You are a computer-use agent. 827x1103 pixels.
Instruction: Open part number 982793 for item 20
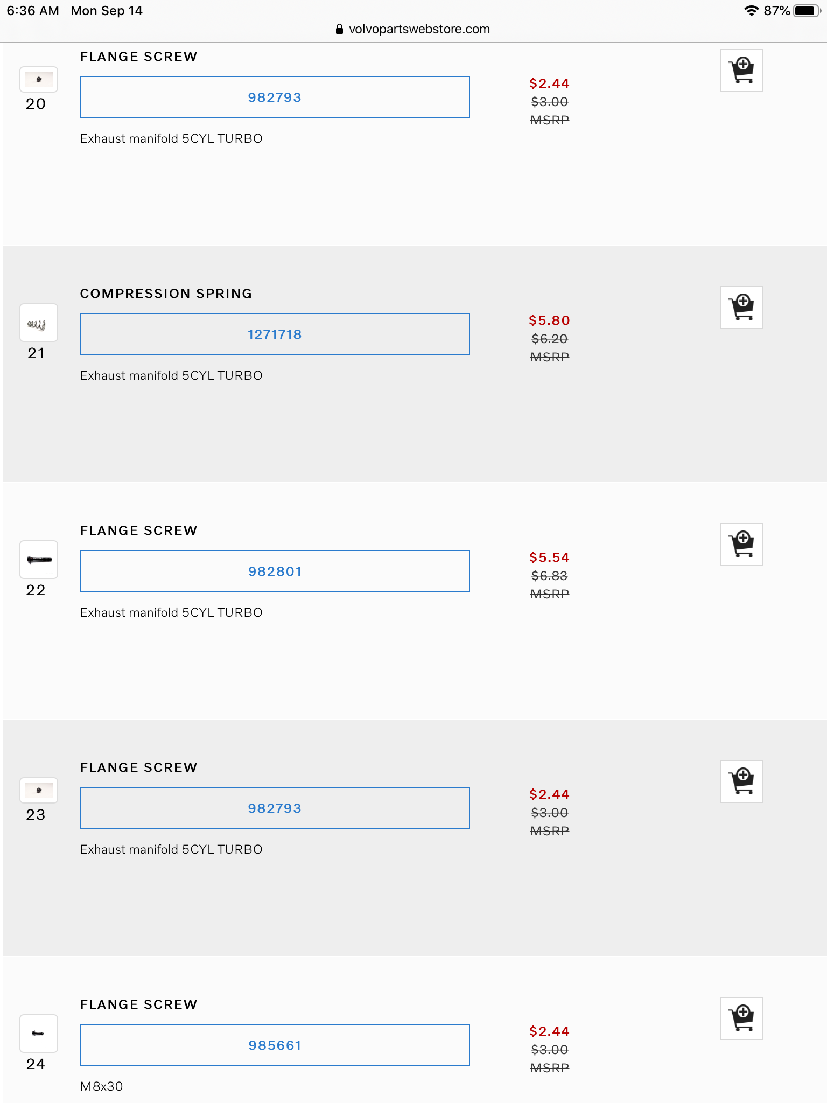click(x=275, y=97)
